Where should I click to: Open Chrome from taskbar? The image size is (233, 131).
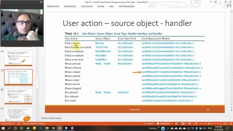pyautogui.click(x=54, y=128)
